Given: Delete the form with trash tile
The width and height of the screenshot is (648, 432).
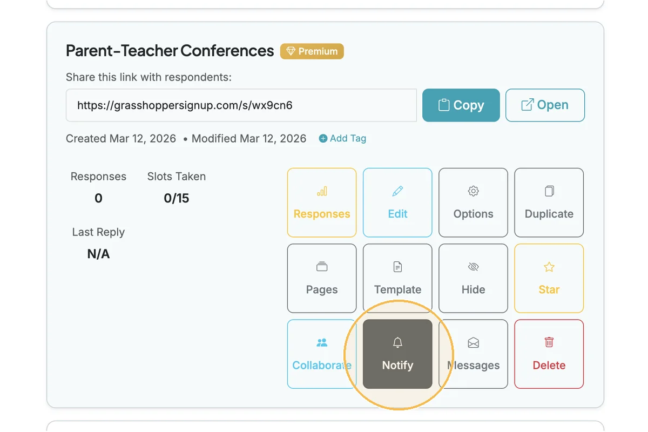Looking at the screenshot, I should (x=549, y=354).
